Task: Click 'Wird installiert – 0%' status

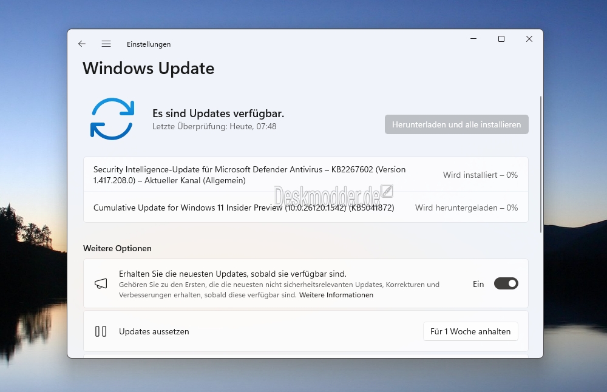Action: 480,175
